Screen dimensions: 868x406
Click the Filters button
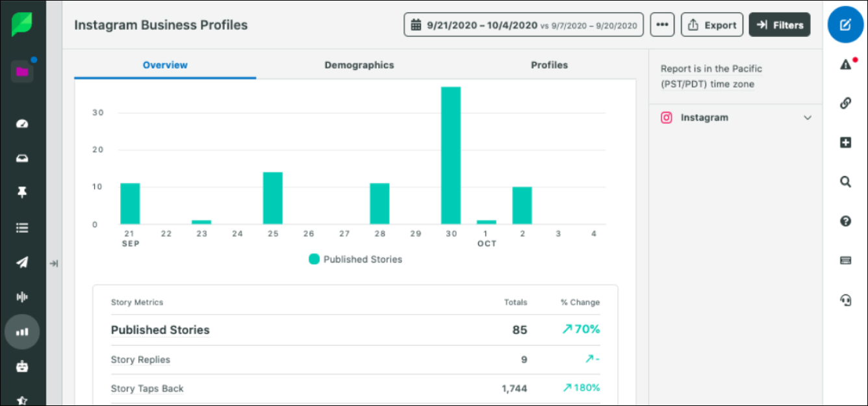point(780,25)
